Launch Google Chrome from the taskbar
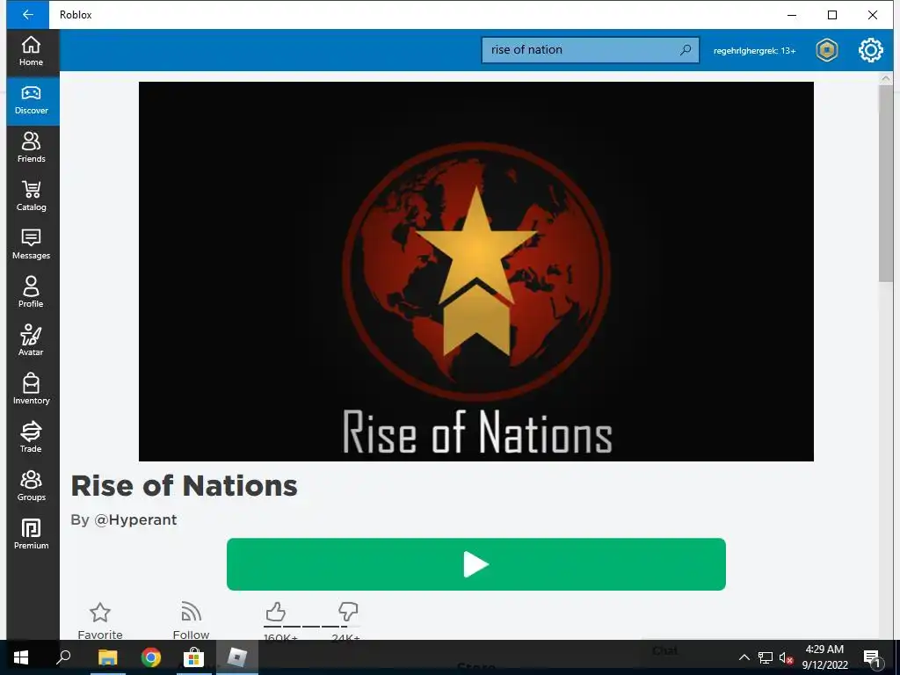 point(151,657)
